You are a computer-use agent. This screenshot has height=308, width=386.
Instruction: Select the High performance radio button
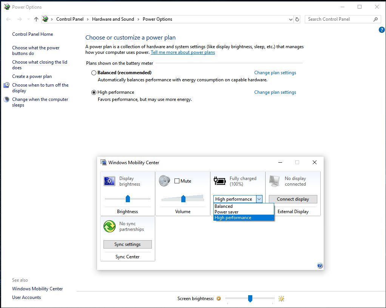pyautogui.click(x=94, y=93)
